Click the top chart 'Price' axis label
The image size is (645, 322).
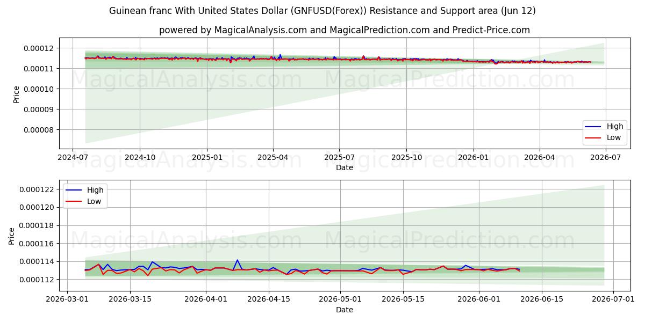coord(16,94)
